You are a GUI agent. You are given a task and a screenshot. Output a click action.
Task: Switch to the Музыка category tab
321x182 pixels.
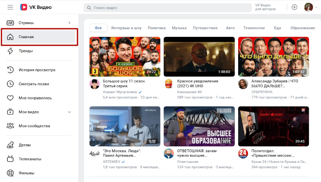179,28
